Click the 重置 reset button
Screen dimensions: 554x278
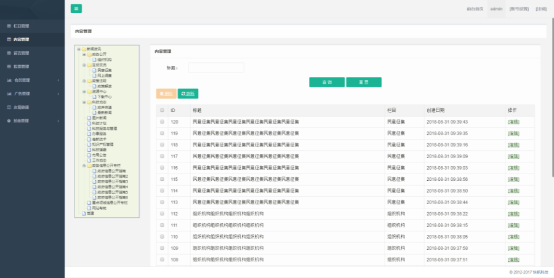click(364, 82)
